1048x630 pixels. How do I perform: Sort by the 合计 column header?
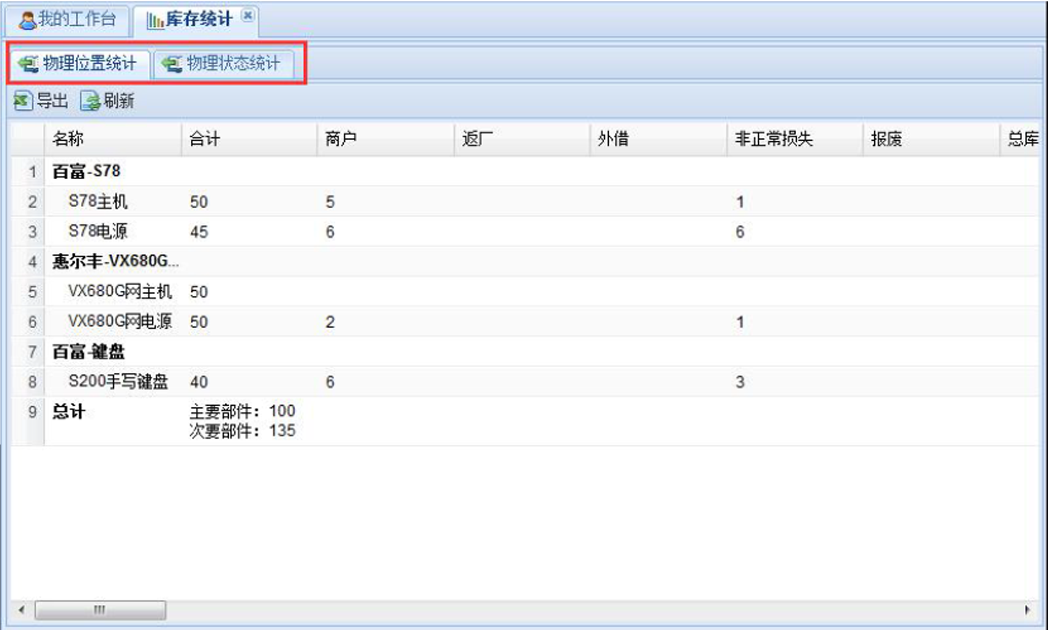point(205,139)
